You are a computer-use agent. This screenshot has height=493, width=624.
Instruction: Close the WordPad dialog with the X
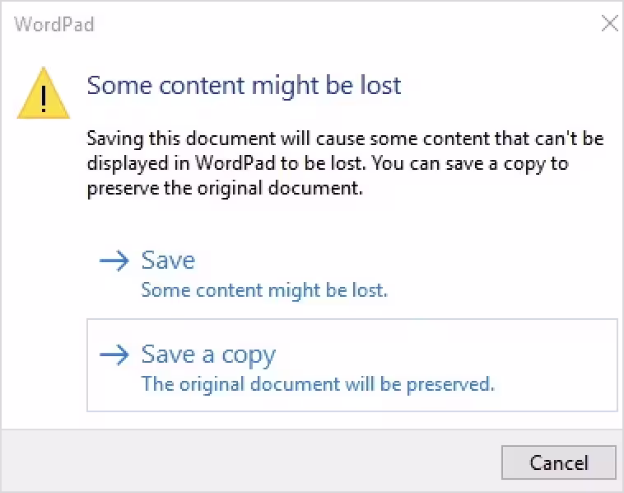point(609,23)
